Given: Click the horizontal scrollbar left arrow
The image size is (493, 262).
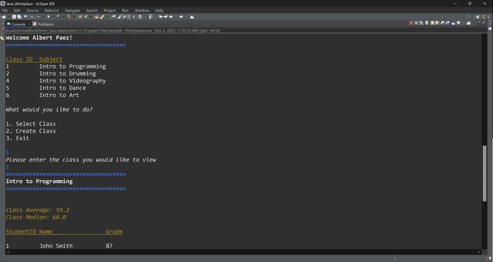Looking at the screenshot, I should pos(8,252).
